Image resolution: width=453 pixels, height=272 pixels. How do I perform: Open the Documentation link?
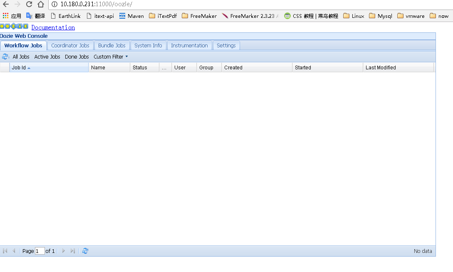(53, 27)
